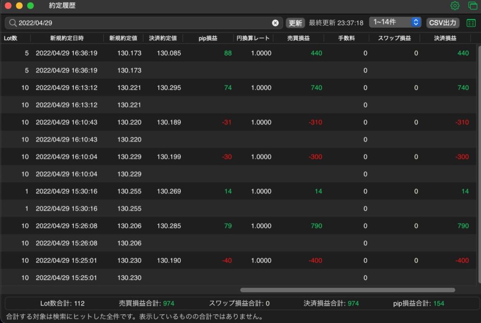This screenshot has height=323, width=481.
Task: Sort by 決済約定値 column header
Action: coord(163,38)
